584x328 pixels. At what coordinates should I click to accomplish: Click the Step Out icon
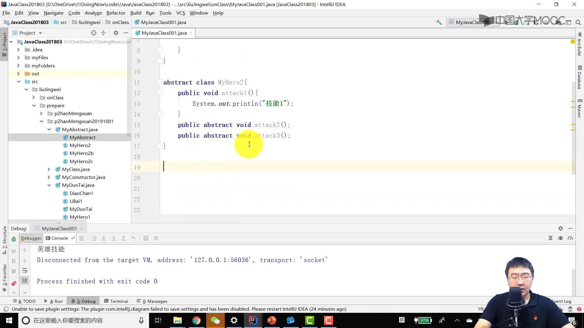click(123, 238)
